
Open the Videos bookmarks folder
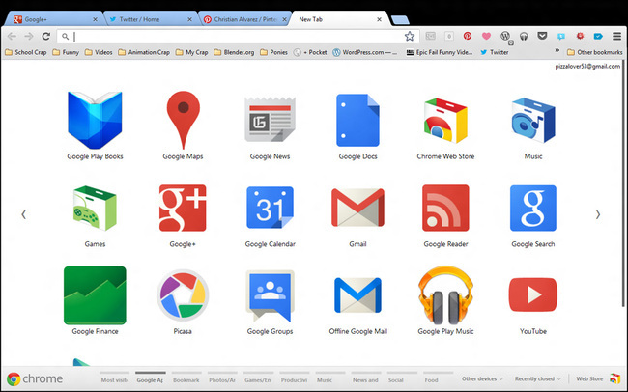click(x=99, y=52)
